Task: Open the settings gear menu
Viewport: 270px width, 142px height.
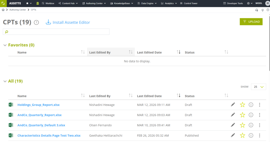Action: tap(249, 3)
